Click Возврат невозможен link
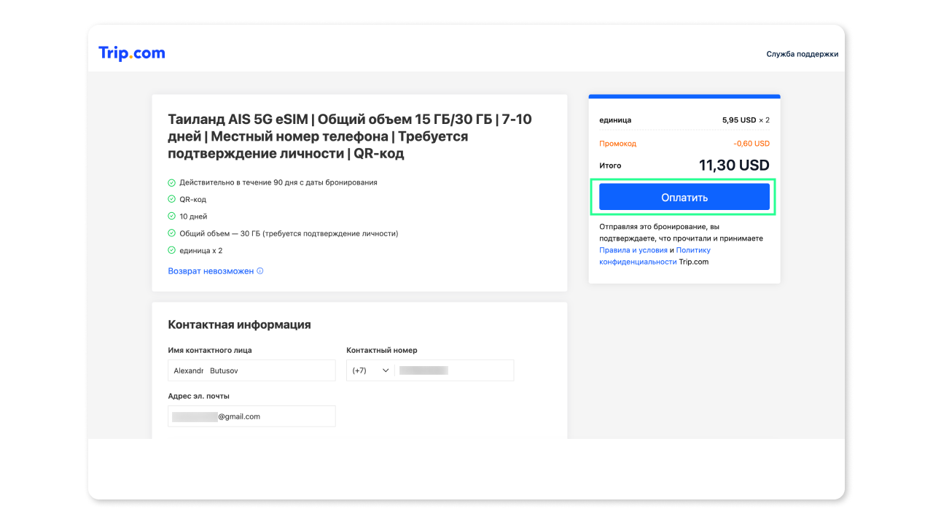 pyautogui.click(x=211, y=271)
